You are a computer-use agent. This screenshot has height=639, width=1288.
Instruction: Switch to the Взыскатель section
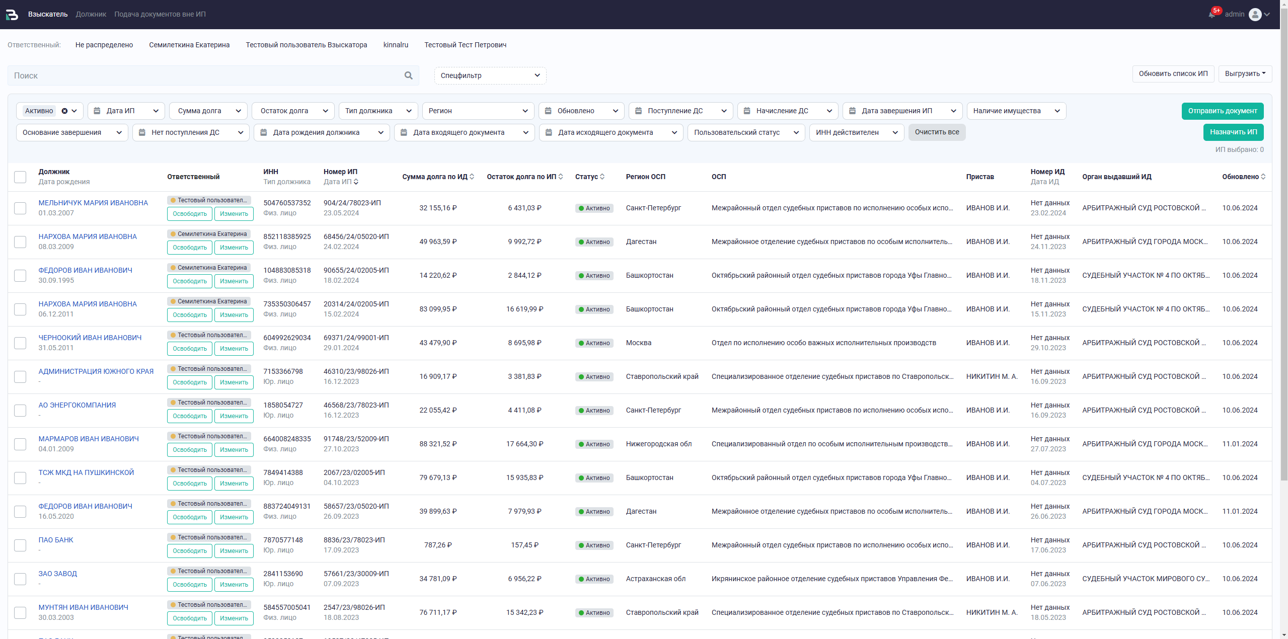[48, 14]
